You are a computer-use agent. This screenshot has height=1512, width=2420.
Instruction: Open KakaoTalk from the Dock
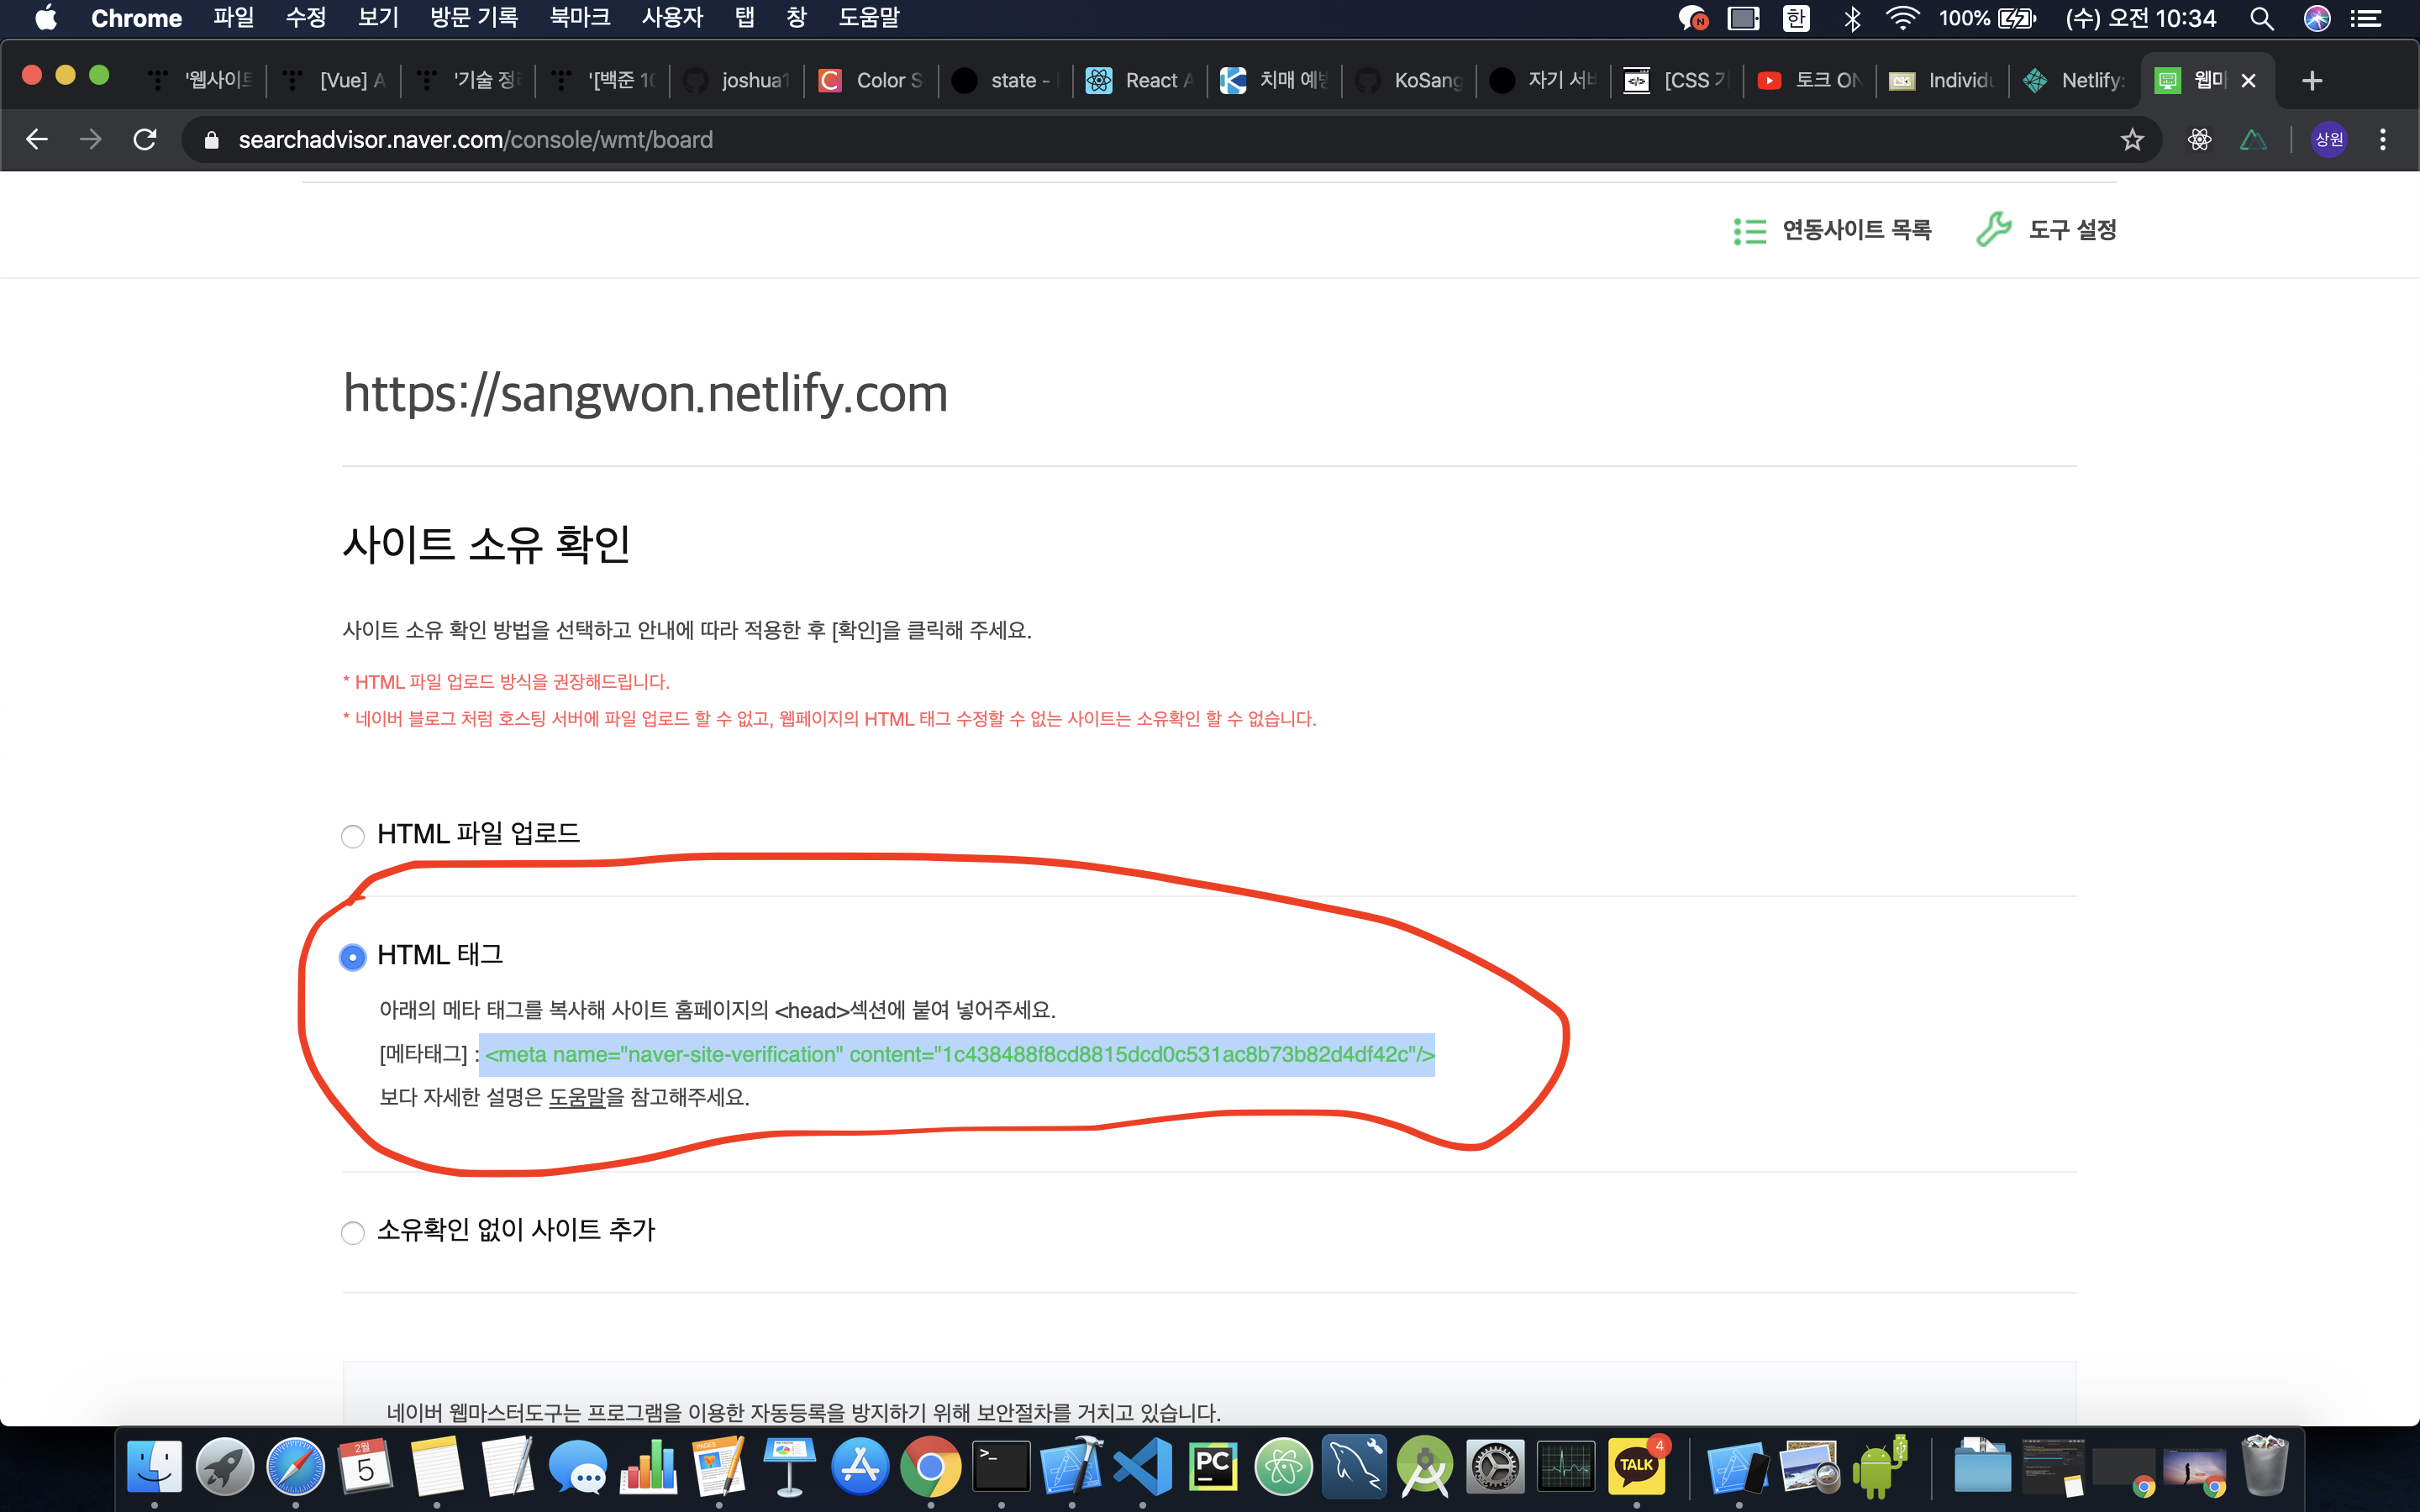pyautogui.click(x=1637, y=1467)
